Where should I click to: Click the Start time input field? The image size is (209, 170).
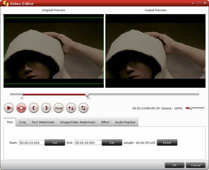tap(32, 142)
